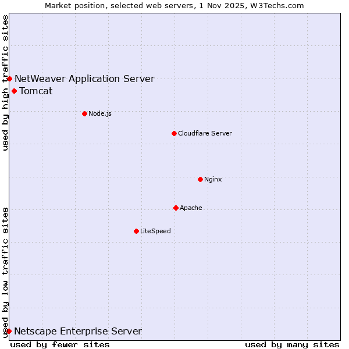The width and height of the screenshot is (349, 349).
Task: Select the Netscape Enterprise Server red marker
Action: click(9, 331)
